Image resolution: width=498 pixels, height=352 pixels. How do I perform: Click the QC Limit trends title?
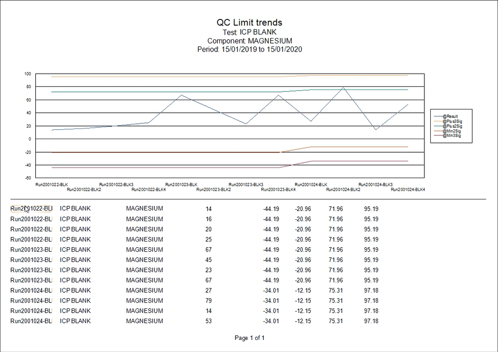pos(249,22)
